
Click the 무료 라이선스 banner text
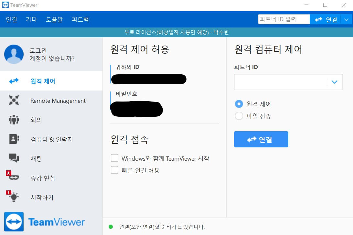point(176,32)
